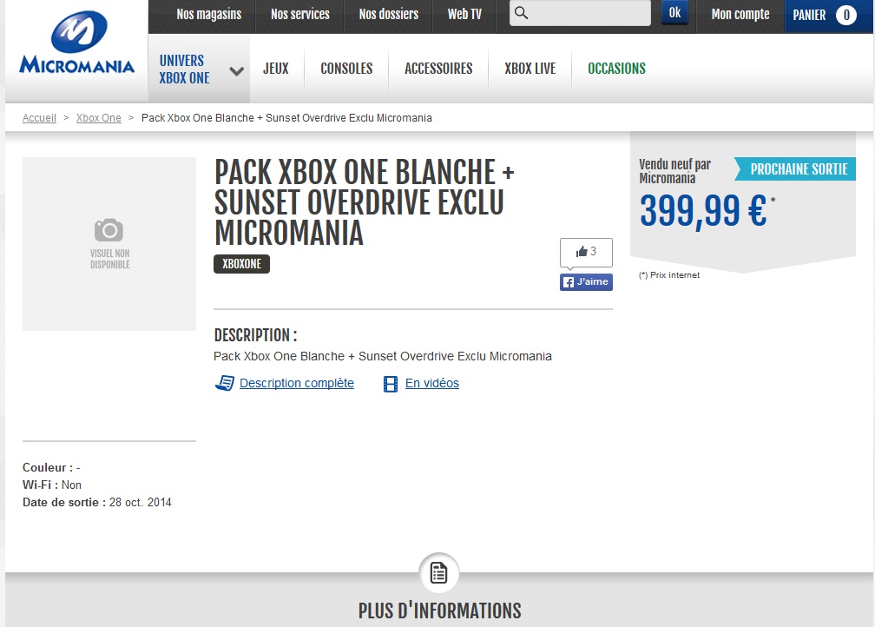Click the Description complète document icon
This screenshot has width=875, height=627.
pyautogui.click(x=225, y=383)
